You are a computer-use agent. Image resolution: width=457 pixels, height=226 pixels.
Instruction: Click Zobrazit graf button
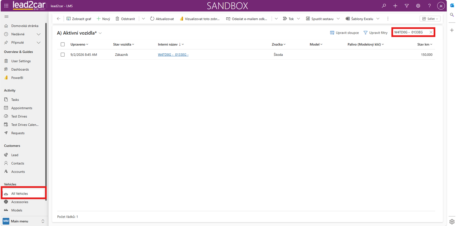[x=79, y=19]
